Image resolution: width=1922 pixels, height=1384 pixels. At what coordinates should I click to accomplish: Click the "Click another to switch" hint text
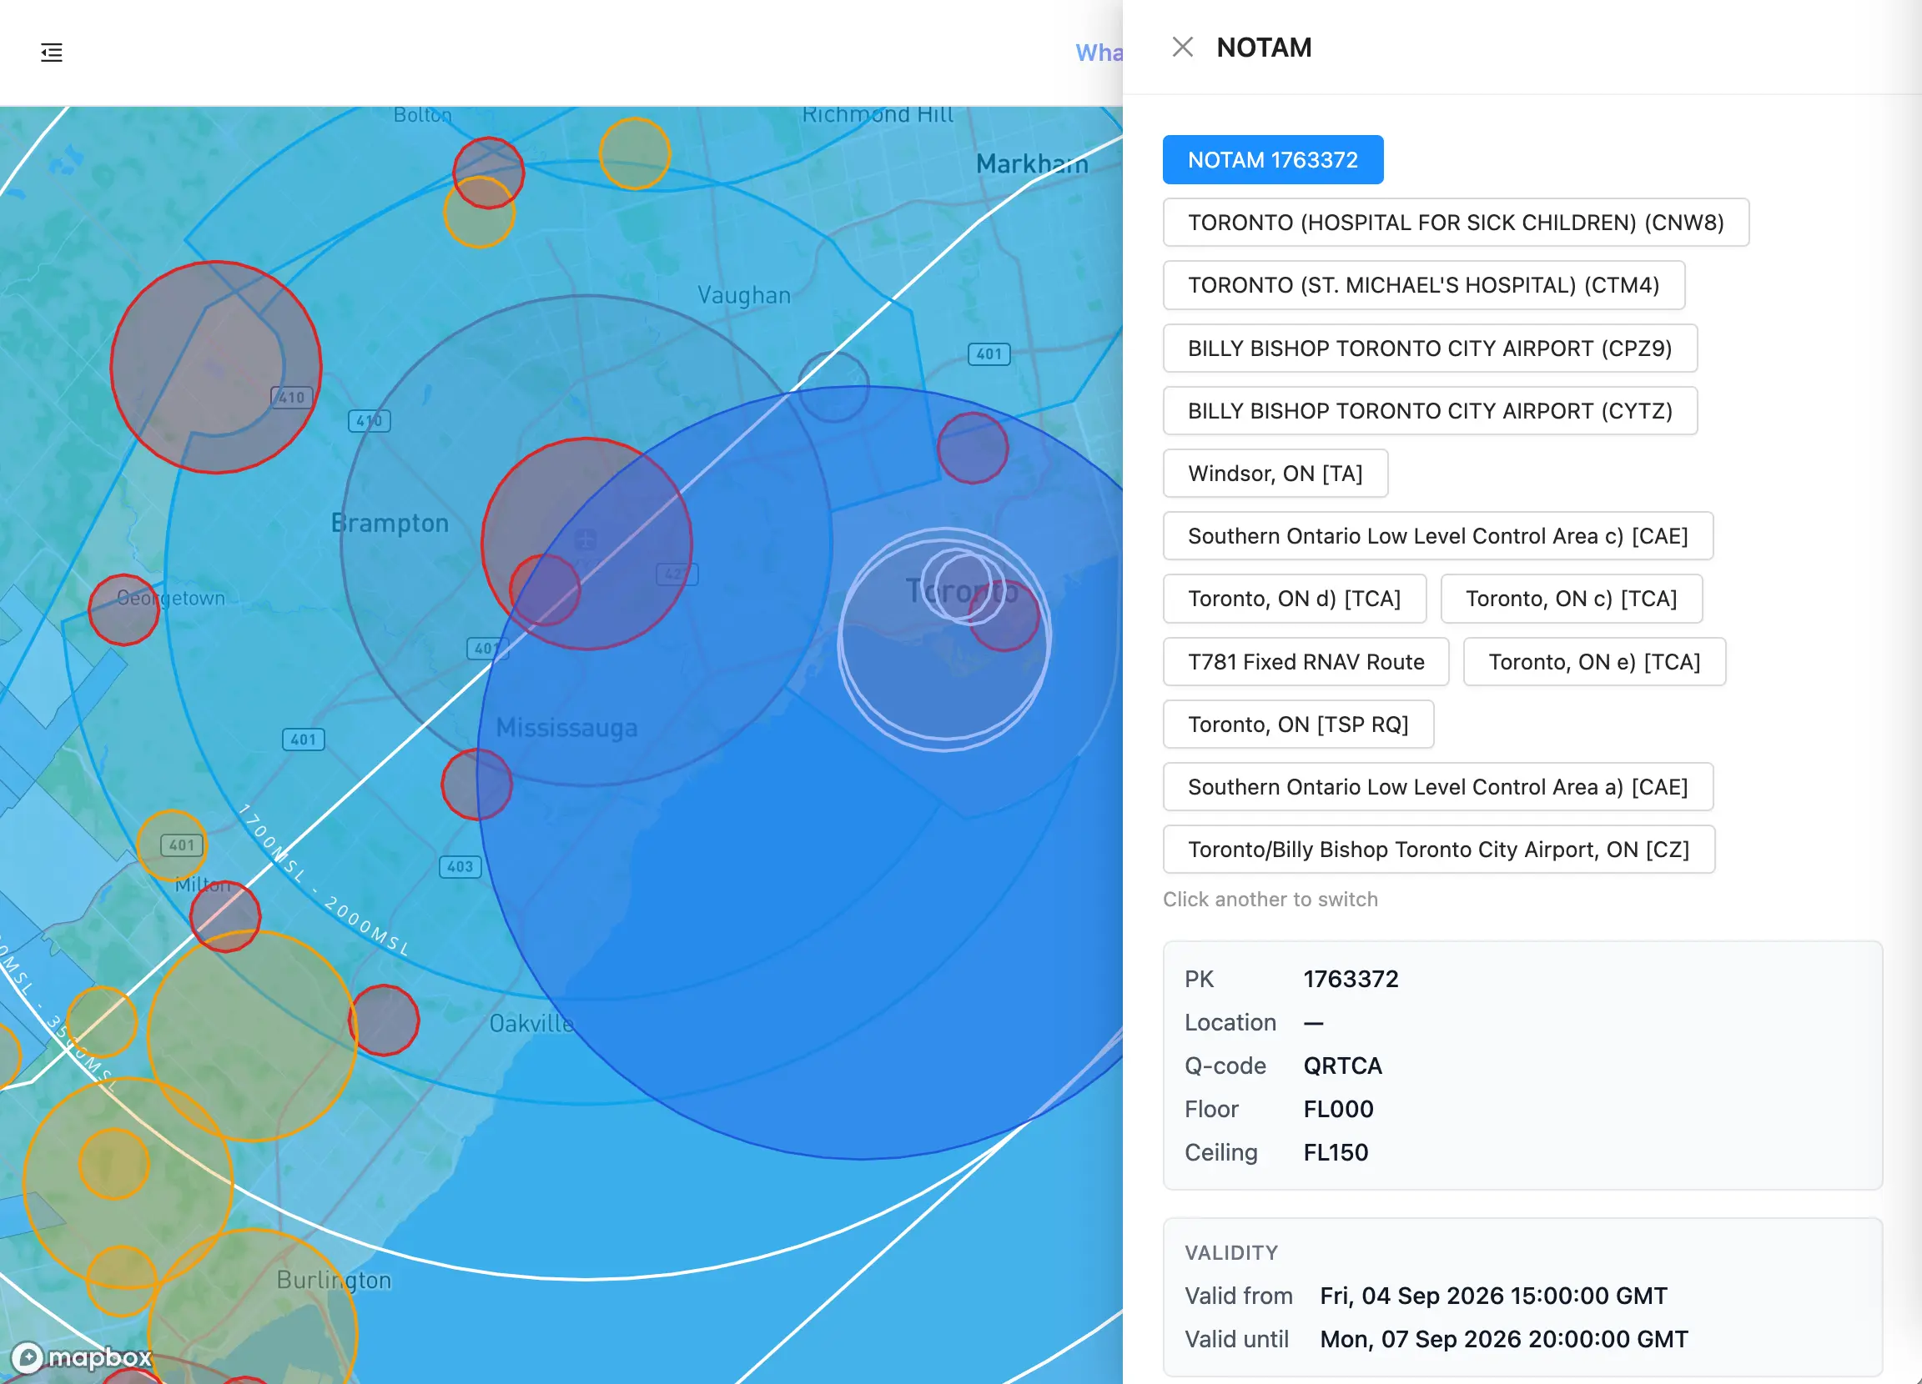click(1270, 900)
